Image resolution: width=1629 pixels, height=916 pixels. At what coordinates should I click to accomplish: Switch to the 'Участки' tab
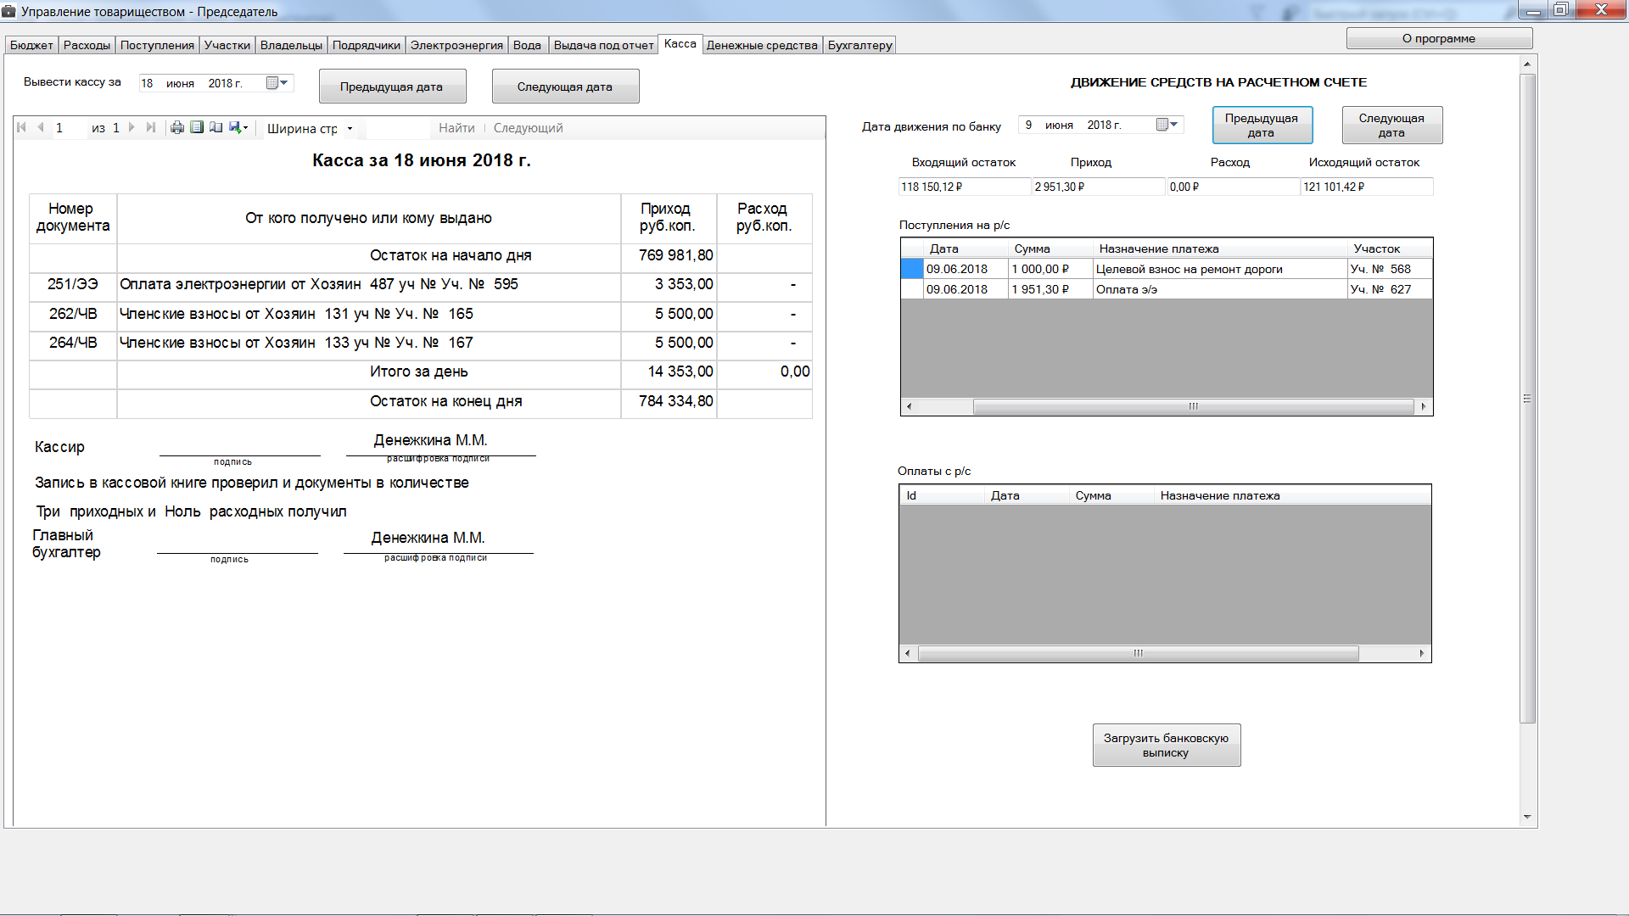[x=227, y=45]
